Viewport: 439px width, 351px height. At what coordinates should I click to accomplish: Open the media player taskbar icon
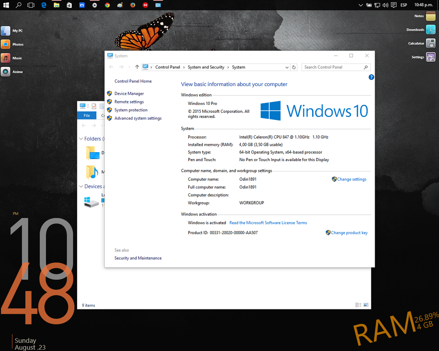(95, 5)
